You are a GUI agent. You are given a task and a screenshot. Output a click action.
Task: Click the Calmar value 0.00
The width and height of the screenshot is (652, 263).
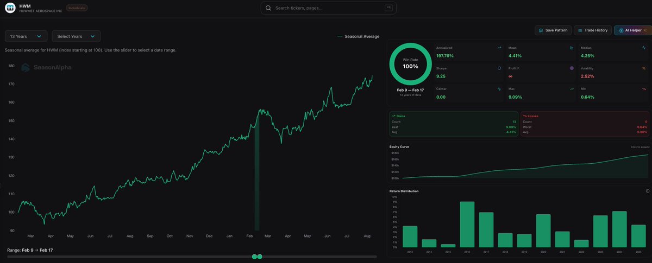click(441, 97)
